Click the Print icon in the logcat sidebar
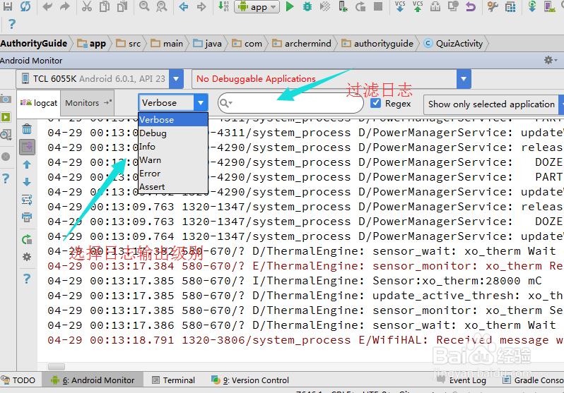The width and height of the screenshot is (564, 393). coord(27,217)
